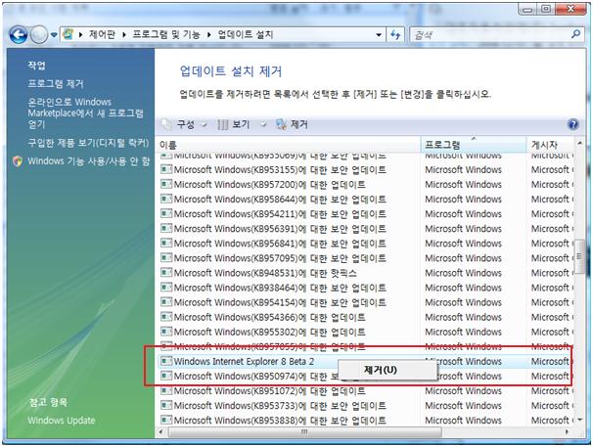Sort by 이름 column header
Viewport: 593px width, 447px height.
[288, 145]
